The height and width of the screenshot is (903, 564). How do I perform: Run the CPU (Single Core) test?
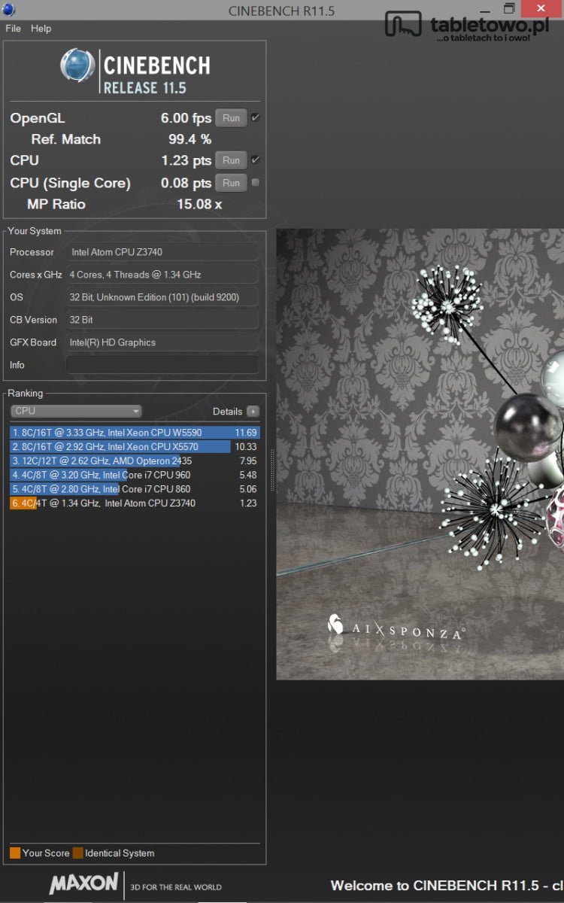[x=231, y=183]
